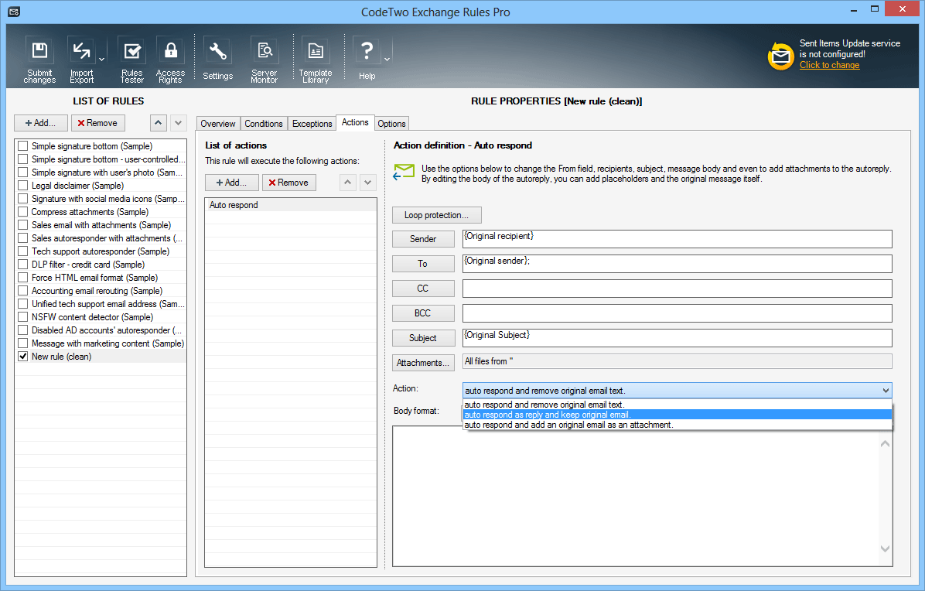This screenshot has height=591, width=925.
Task: Move action down in List of actions
Action: (368, 183)
